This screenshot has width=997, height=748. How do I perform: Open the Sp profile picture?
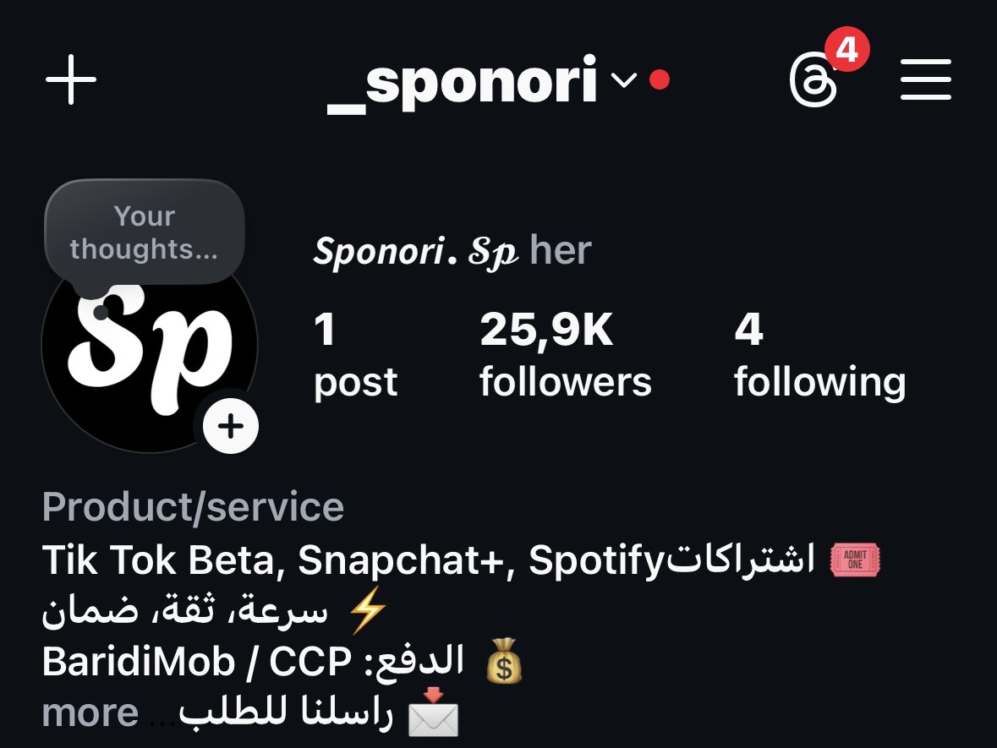click(150, 347)
